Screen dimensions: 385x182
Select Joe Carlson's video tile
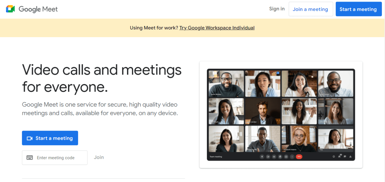pyautogui.click(x=336, y=84)
